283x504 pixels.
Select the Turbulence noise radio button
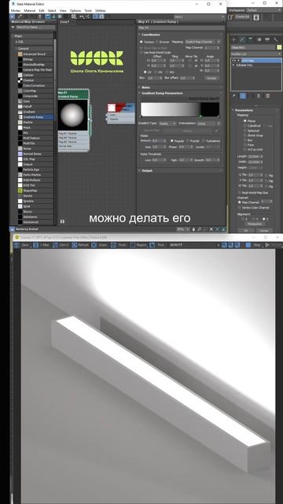pos(204,141)
